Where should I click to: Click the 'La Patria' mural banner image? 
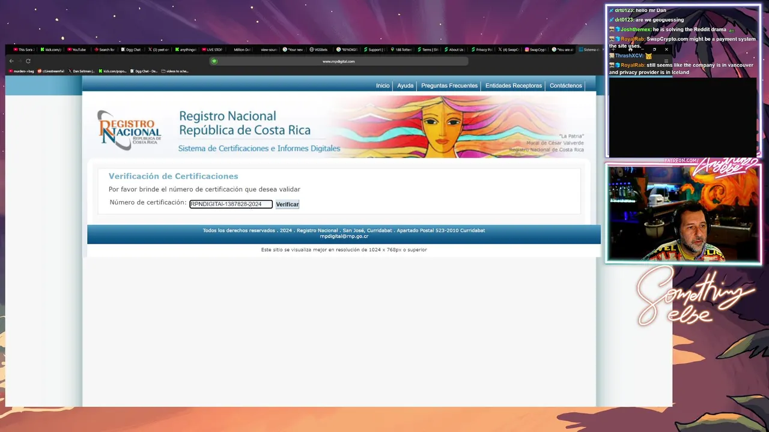(x=457, y=127)
